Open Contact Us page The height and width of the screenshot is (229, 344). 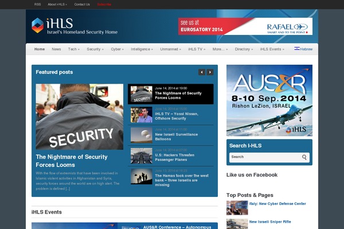82,5
